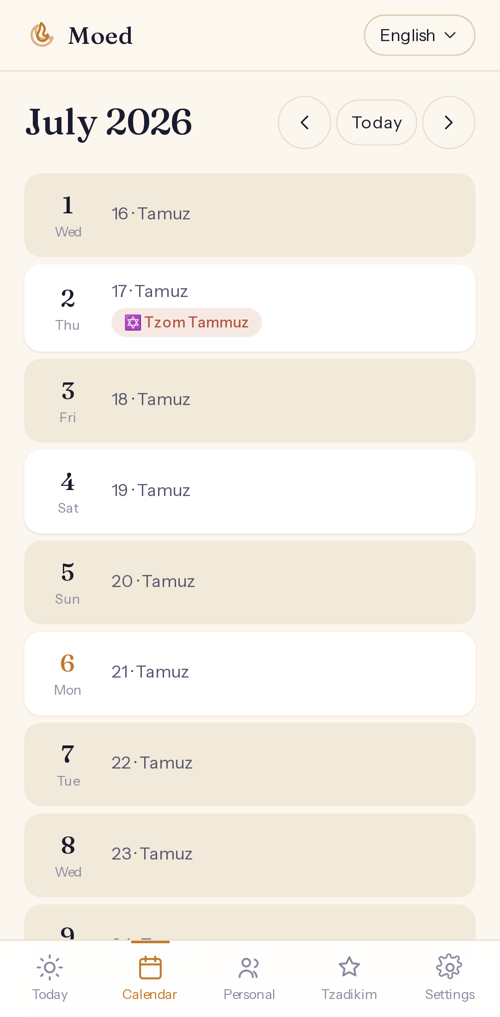
Task: Open the Settings gear icon
Action: click(449, 967)
